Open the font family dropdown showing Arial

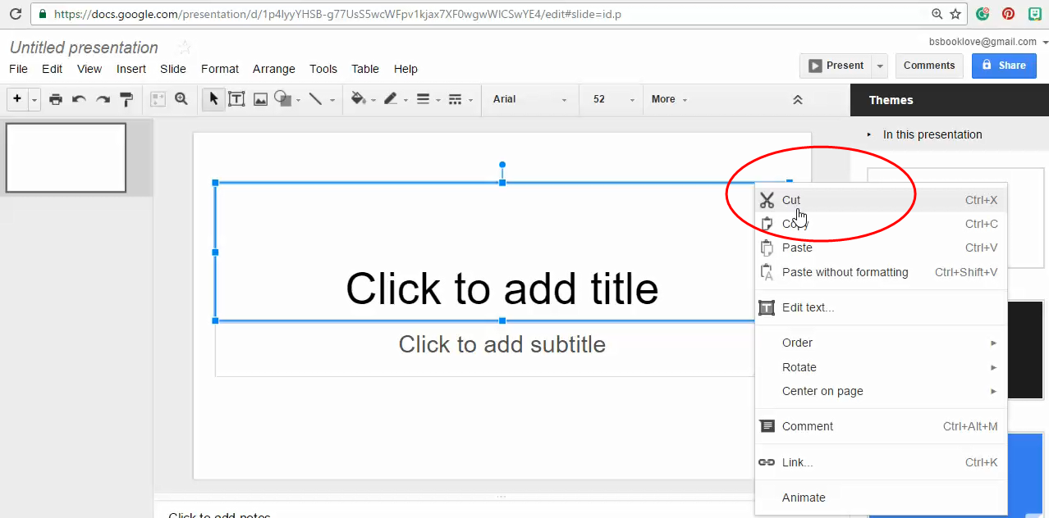[x=529, y=98]
